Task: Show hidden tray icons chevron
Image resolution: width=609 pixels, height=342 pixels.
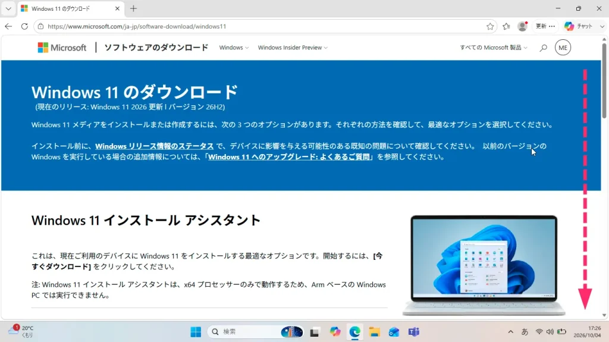Action: (x=510, y=331)
